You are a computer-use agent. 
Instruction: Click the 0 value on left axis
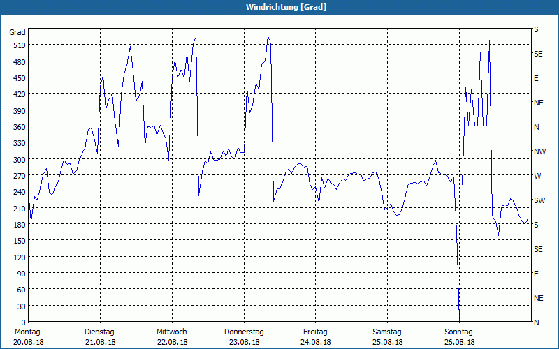(24, 322)
